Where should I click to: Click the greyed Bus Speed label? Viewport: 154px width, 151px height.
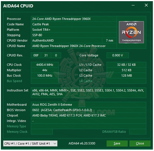14,81
